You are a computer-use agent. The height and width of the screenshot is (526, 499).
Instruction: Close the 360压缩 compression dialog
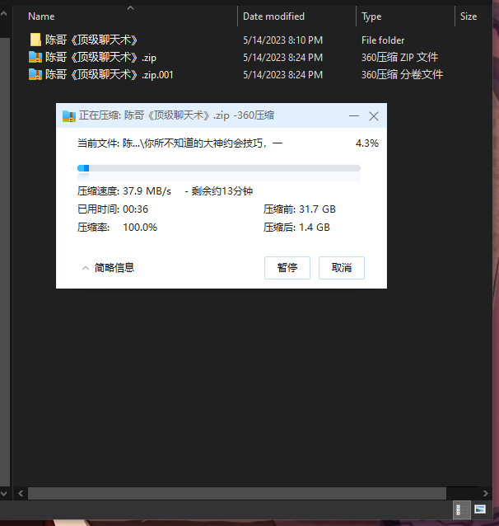[x=374, y=116]
